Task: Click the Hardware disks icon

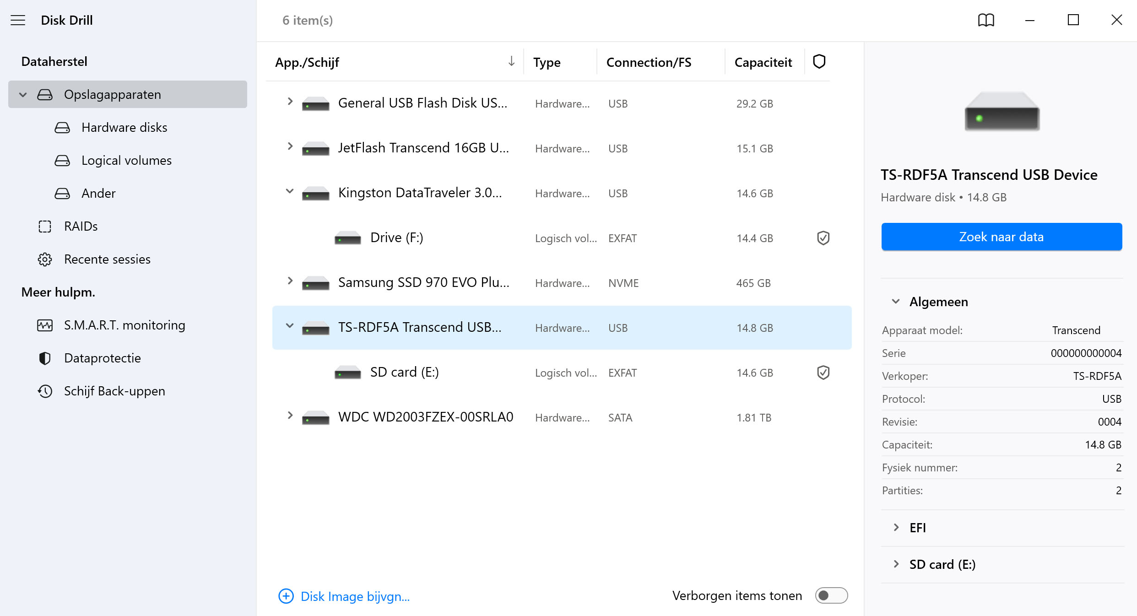Action: (62, 128)
